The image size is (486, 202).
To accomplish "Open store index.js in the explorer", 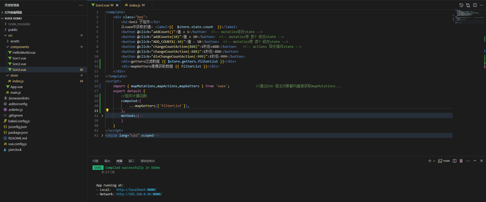I will point(44,81).
